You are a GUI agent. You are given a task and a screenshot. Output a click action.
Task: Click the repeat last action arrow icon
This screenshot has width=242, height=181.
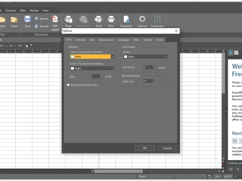[20, 46]
